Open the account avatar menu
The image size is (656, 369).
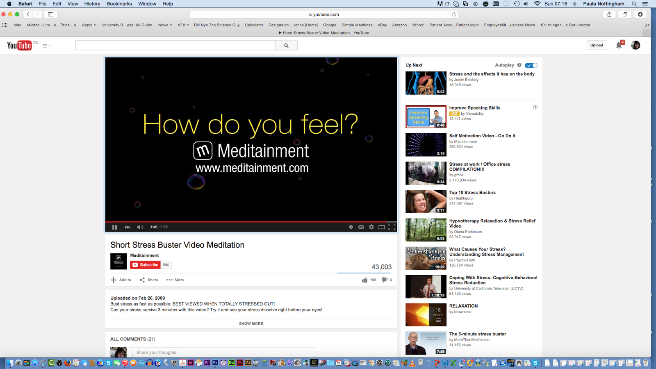[x=635, y=45]
